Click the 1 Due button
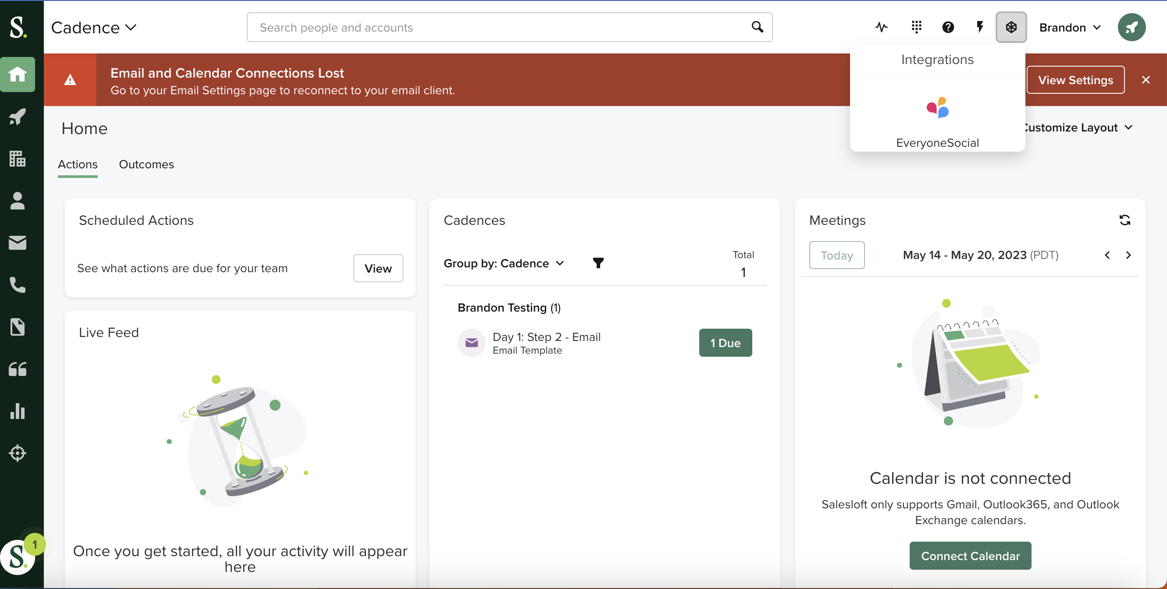This screenshot has width=1167, height=589. pos(725,343)
